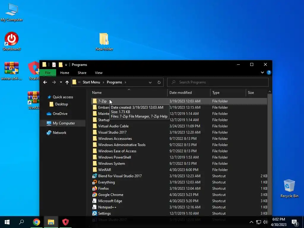Open the volume speaker tray icon

[x=265, y=222]
